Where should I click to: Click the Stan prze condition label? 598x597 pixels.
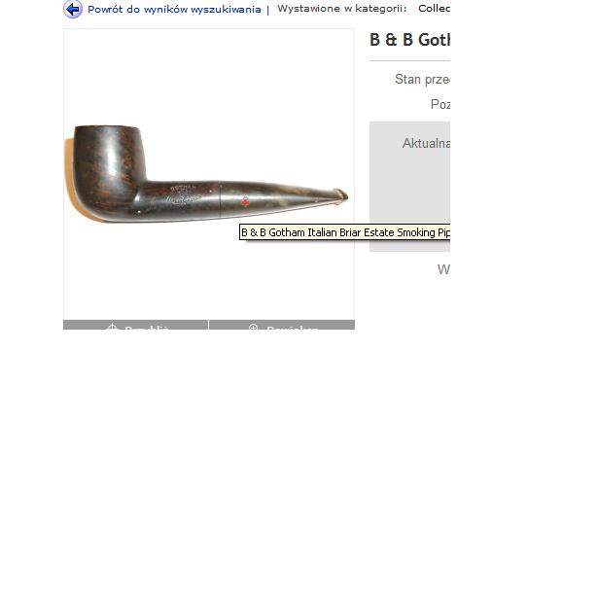tap(422, 80)
